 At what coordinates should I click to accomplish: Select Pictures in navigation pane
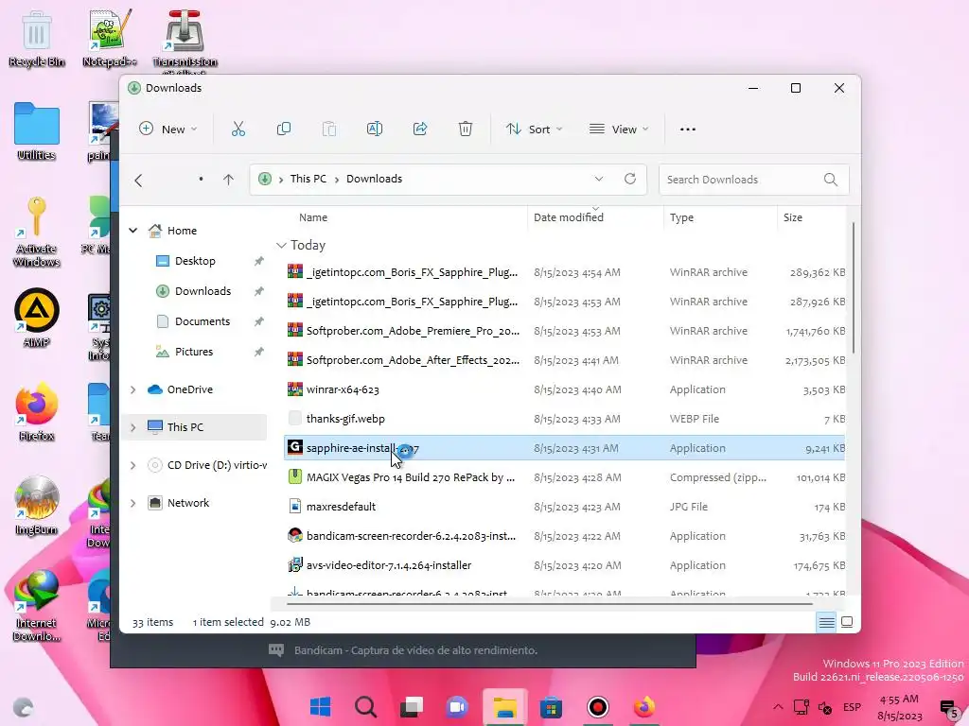pyautogui.click(x=193, y=352)
